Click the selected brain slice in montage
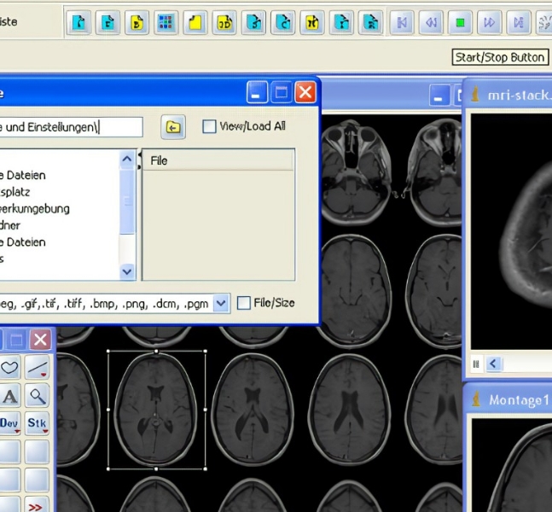The width and height of the screenshot is (552, 512). (x=156, y=409)
